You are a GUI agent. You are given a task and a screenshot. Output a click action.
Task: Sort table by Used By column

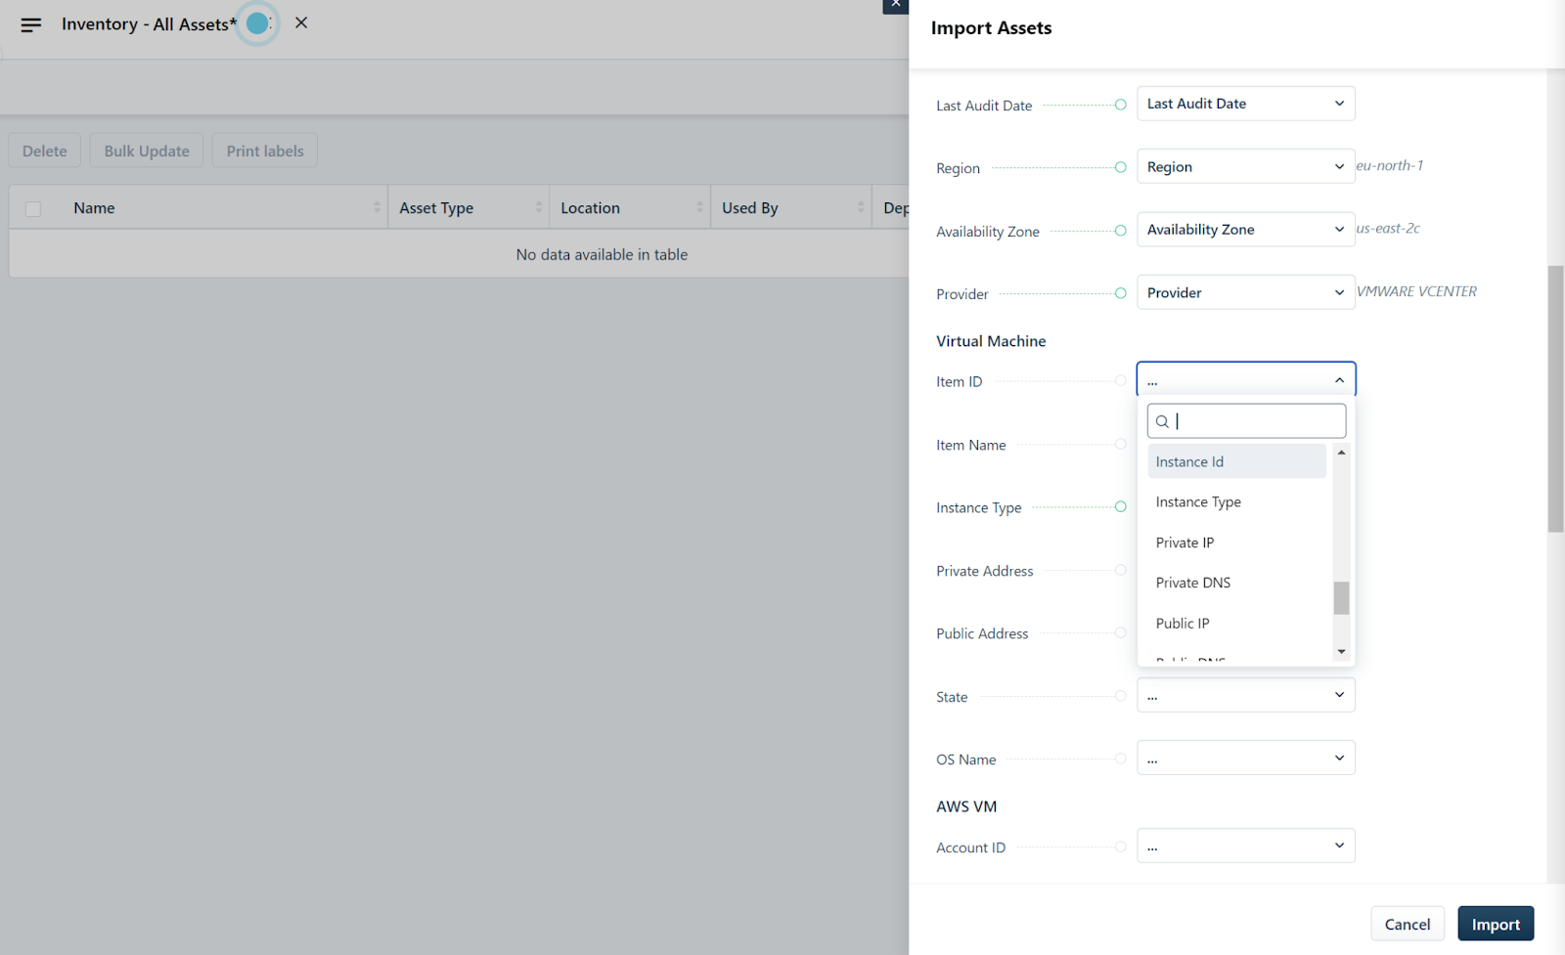click(x=861, y=207)
